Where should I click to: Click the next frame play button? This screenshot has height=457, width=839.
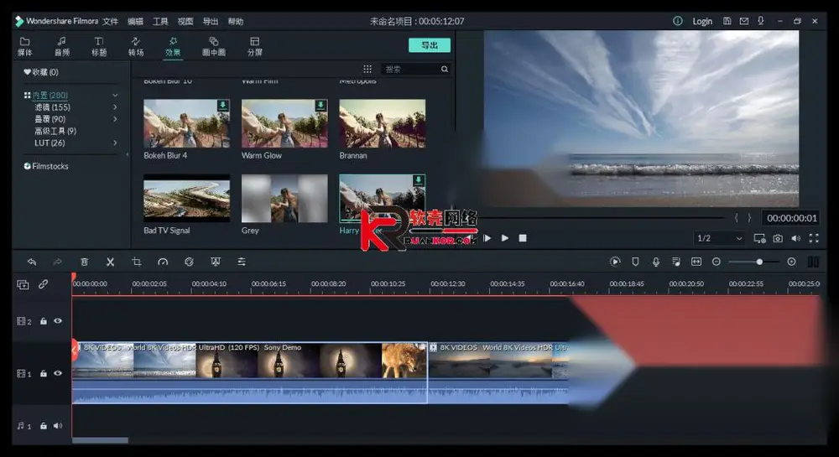[487, 238]
